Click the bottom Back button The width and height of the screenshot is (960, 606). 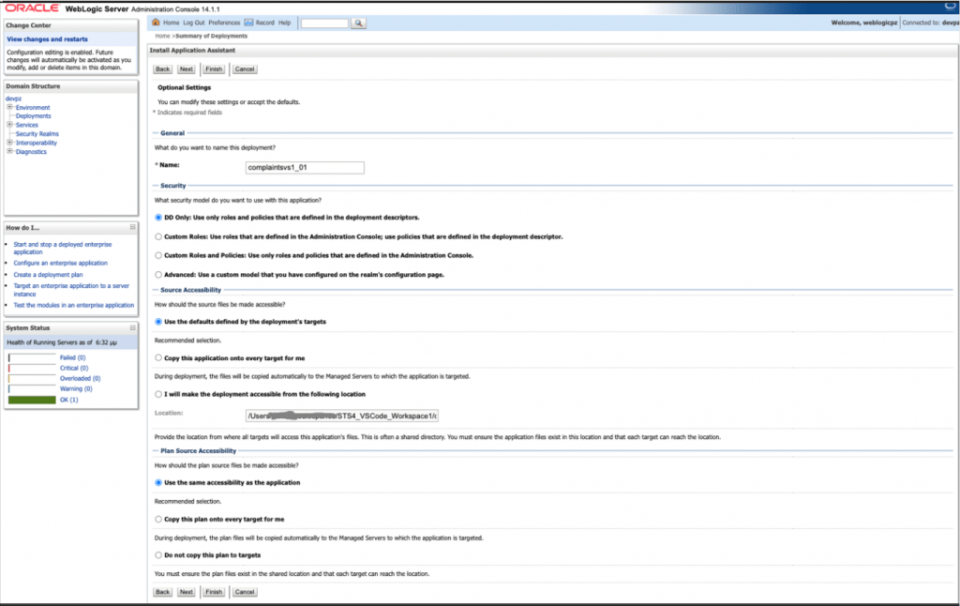click(162, 592)
